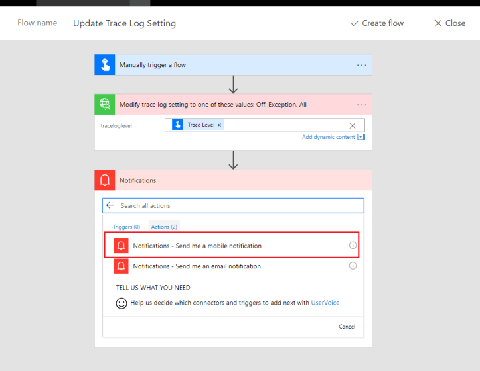Click the back arrow in search box
Image resolution: width=480 pixels, height=371 pixels.
tap(110, 206)
